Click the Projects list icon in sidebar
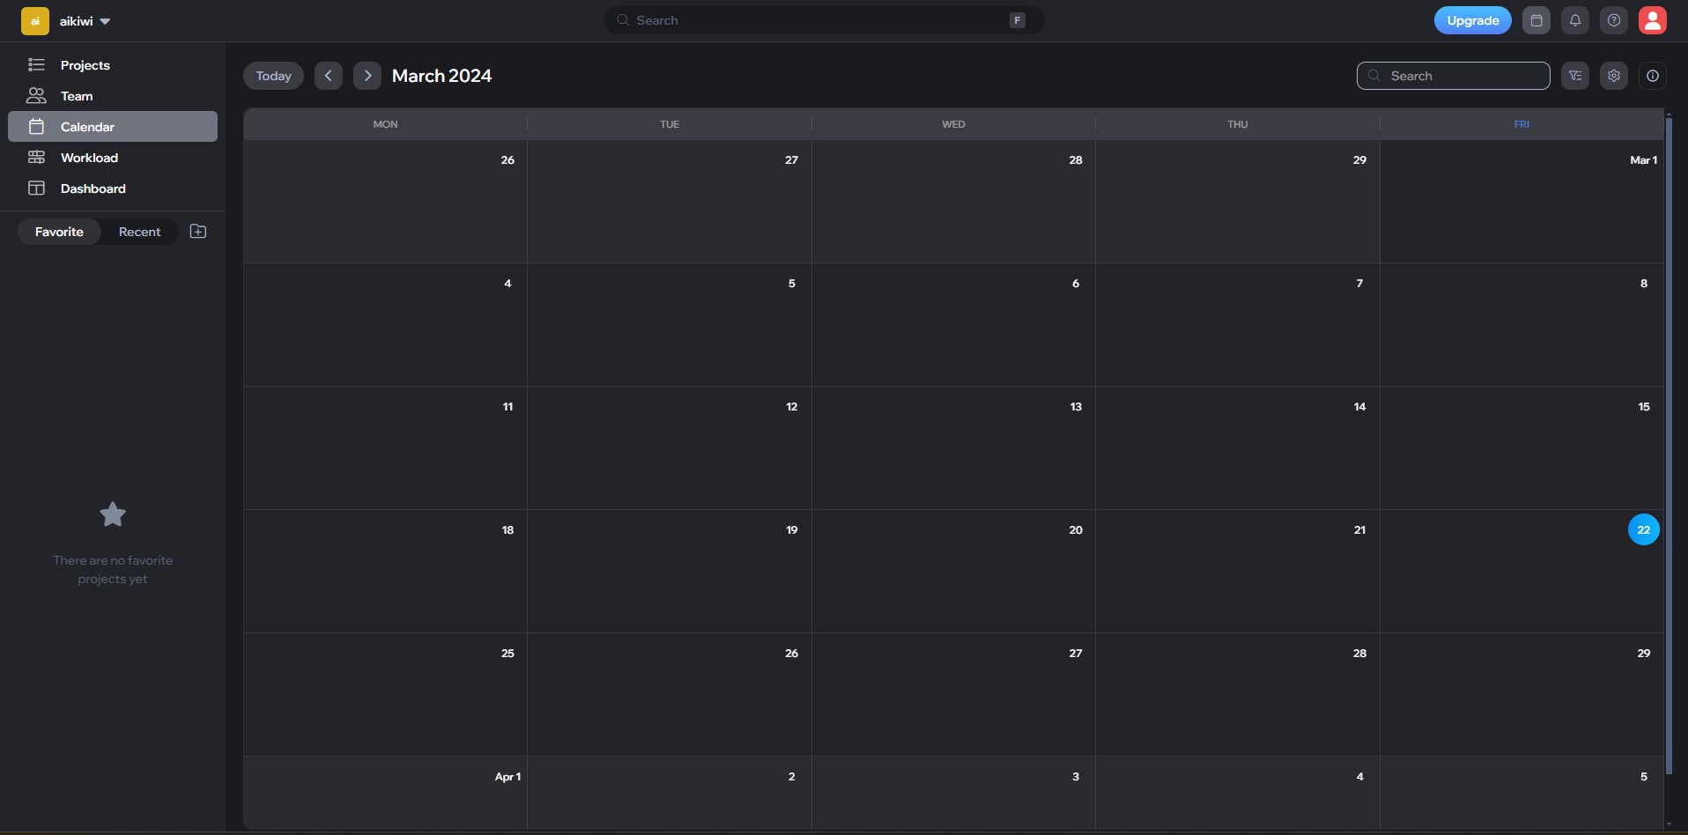 point(36,64)
